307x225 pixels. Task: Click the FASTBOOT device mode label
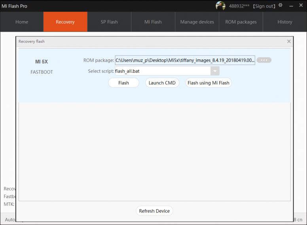42,72
